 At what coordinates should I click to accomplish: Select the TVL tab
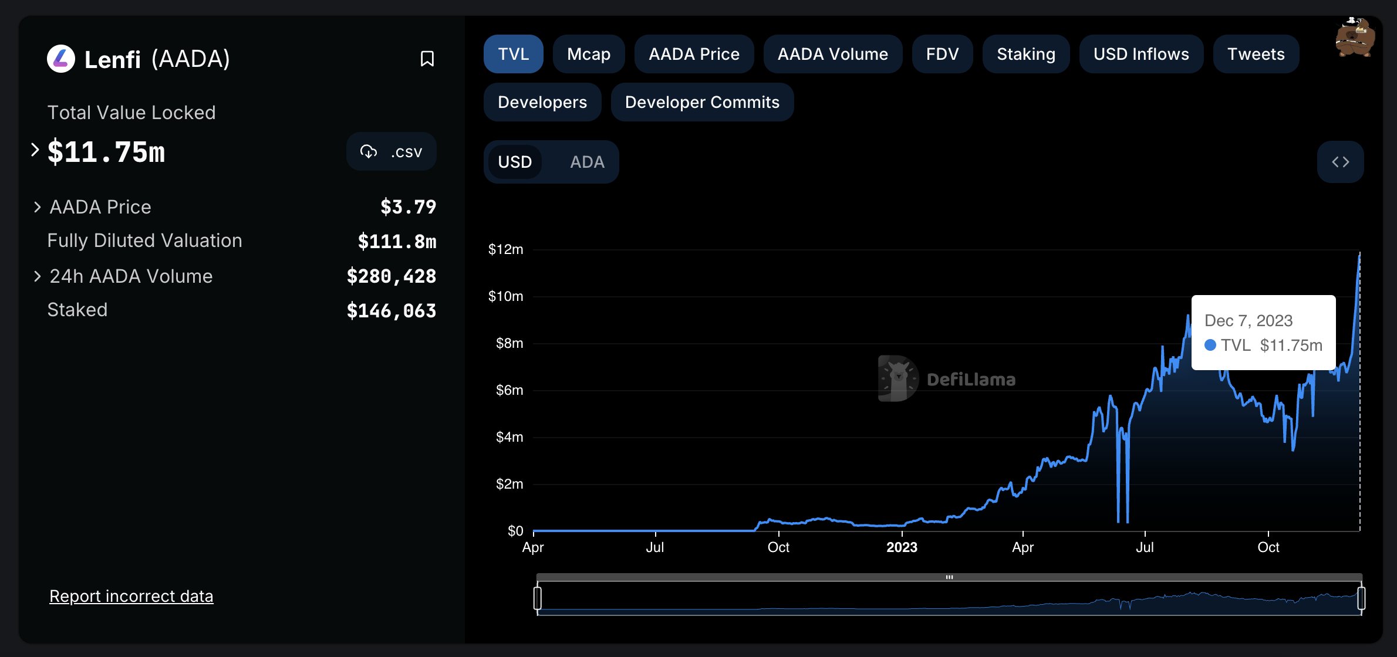tap(513, 54)
